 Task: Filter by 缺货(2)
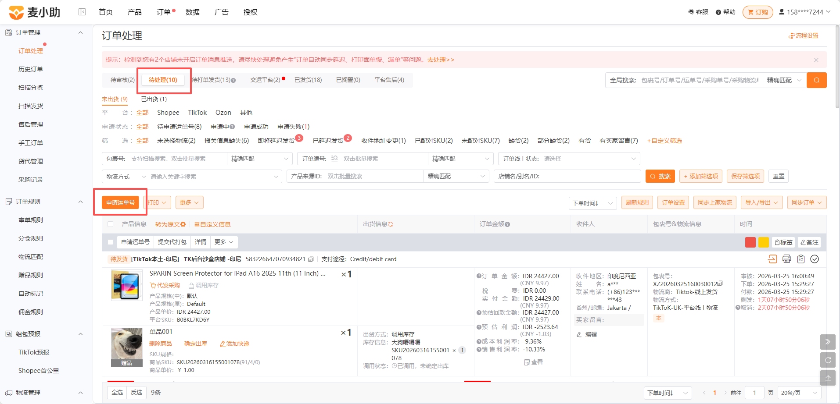(519, 141)
